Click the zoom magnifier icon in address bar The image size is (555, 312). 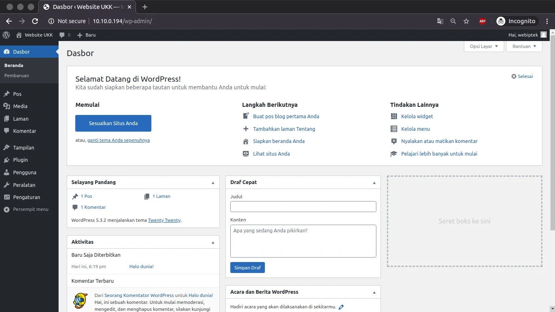[453, 21]
